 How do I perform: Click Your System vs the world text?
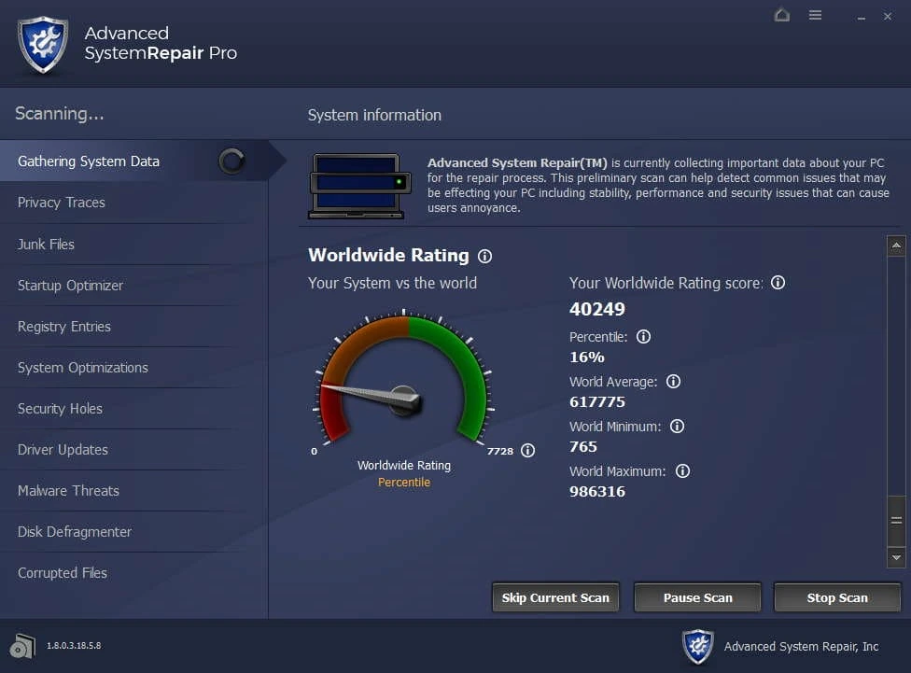point(392,283)
